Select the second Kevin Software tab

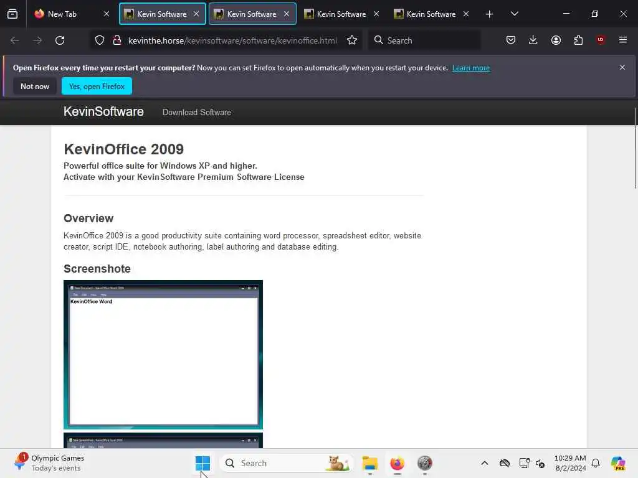252,14
